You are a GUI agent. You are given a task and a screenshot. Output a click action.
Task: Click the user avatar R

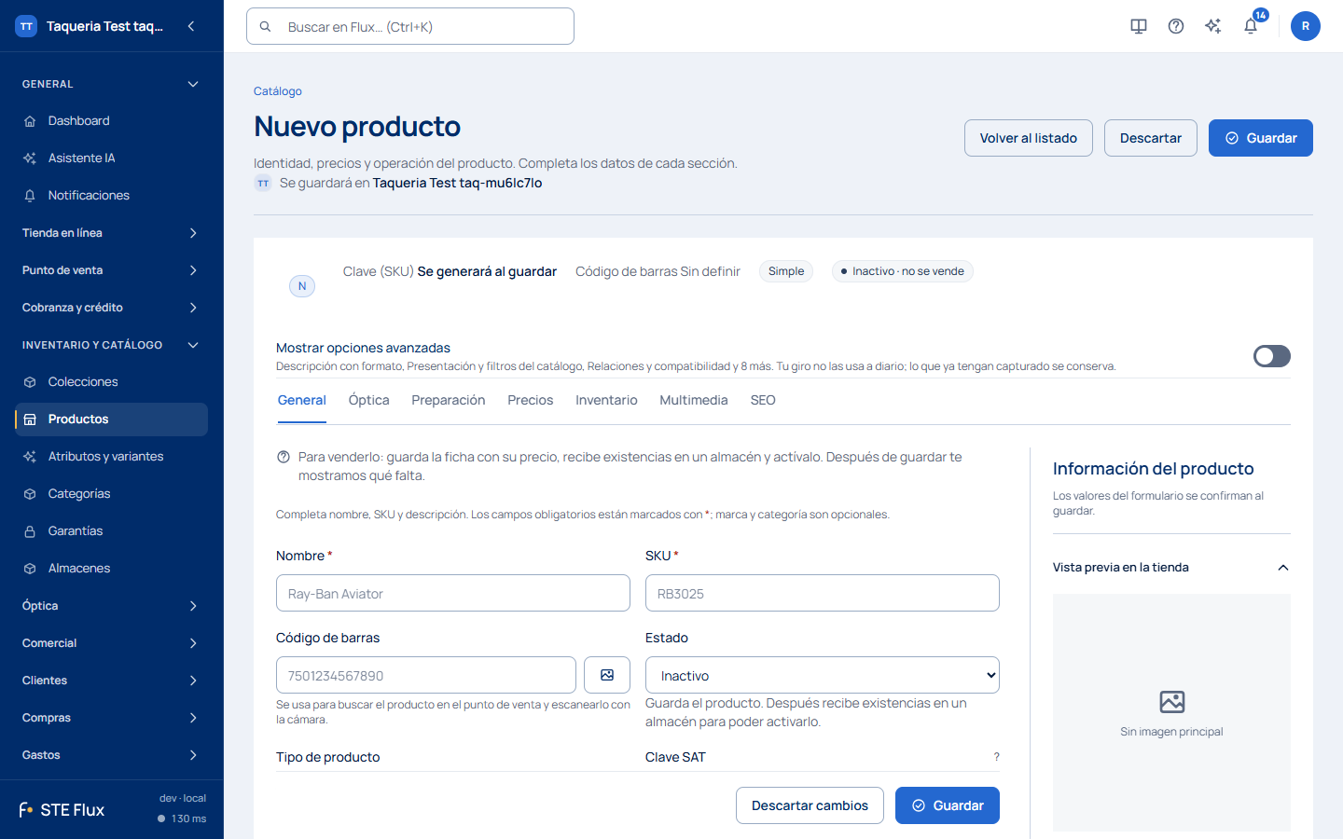[x=1306, y=26]
